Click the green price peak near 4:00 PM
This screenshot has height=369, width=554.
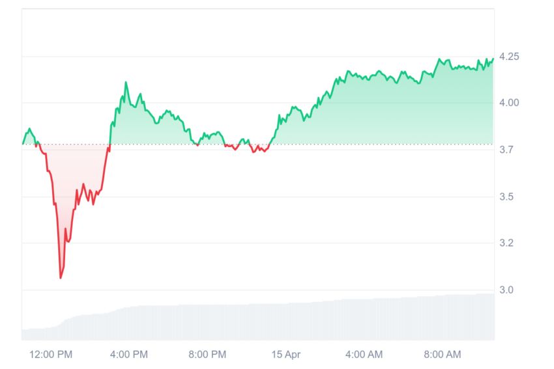tap(126, 83)
